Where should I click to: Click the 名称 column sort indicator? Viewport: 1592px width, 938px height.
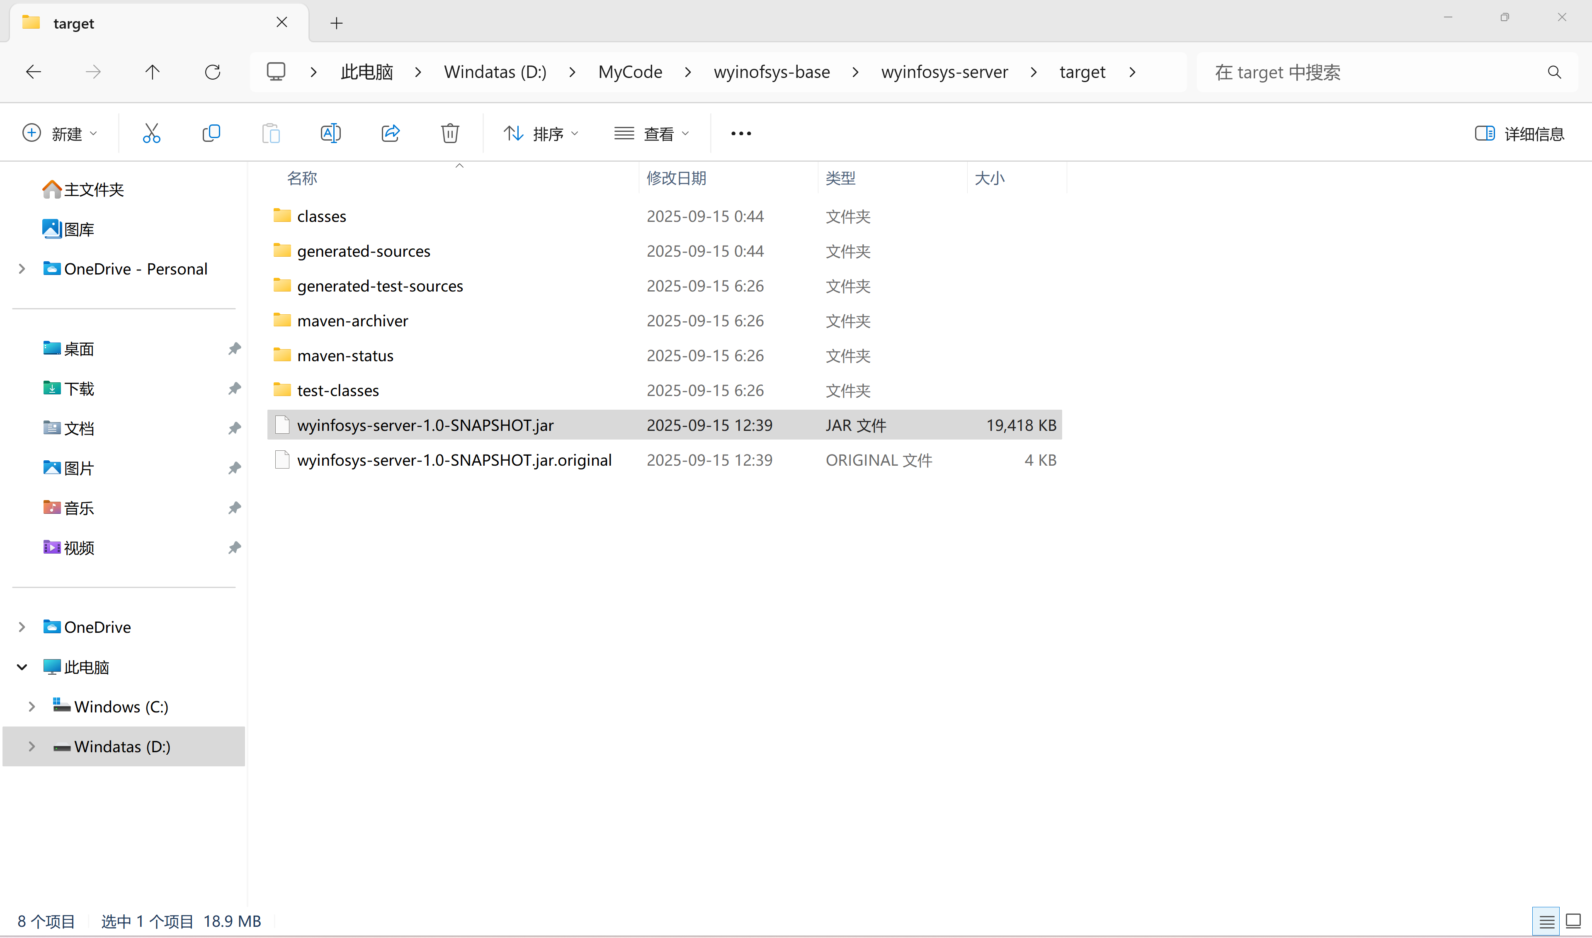point(459,165)
